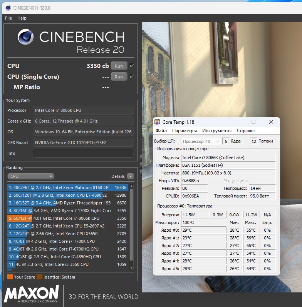Open the Файл menu in Core Temp

coord(161,131)
